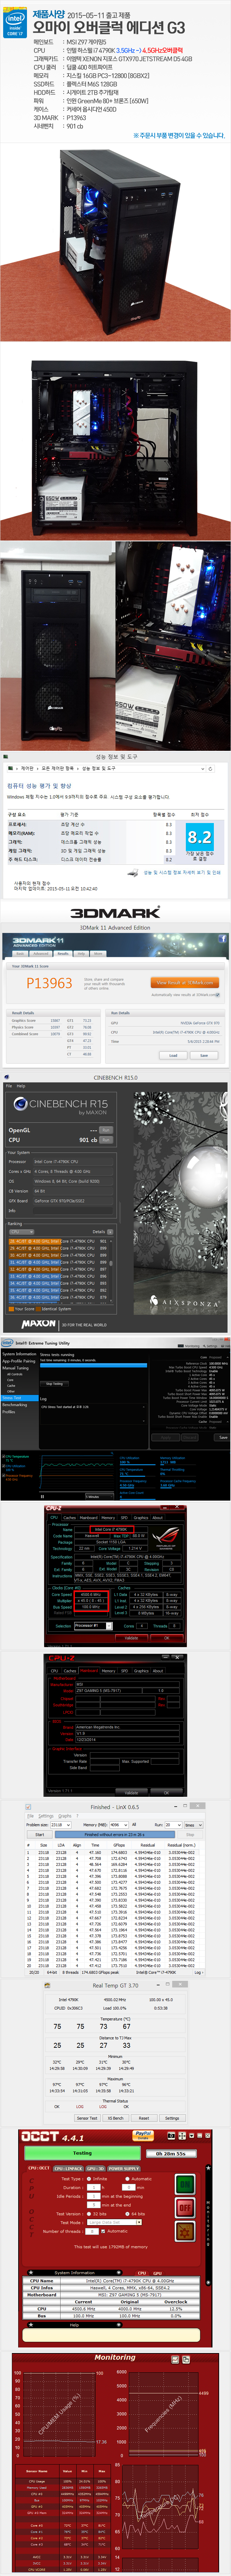Click Stop Testing in Intel XTU stress test
231x2576 pixels.
[x=54, y=1383]
